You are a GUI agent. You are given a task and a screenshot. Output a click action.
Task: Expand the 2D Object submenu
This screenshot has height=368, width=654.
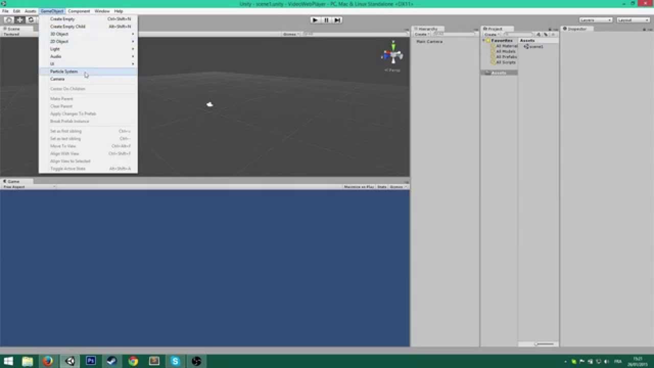[88, 41]
